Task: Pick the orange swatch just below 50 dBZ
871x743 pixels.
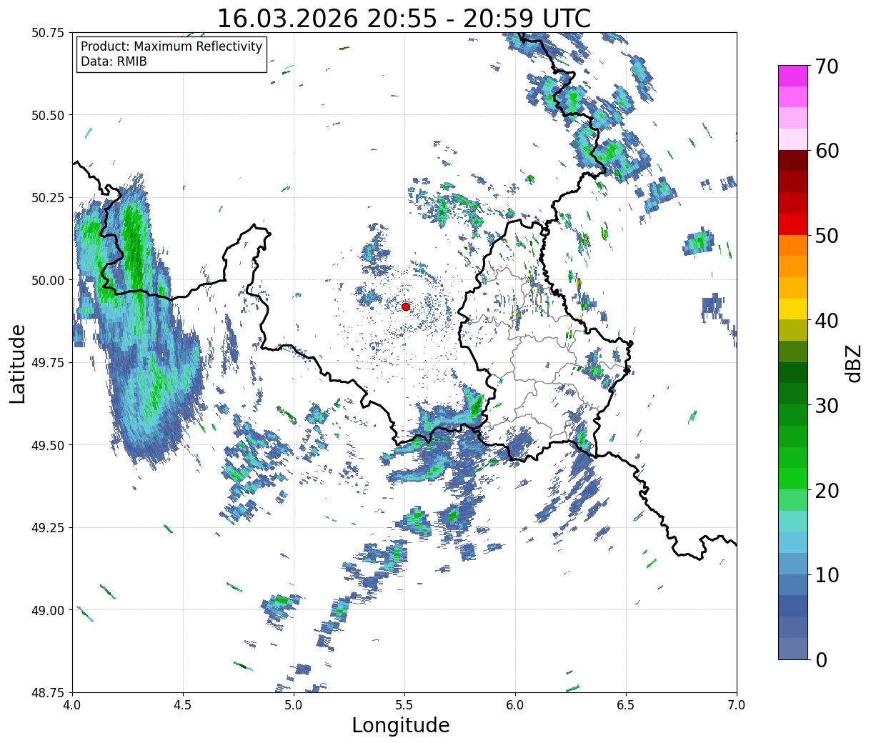Action: 793,246
